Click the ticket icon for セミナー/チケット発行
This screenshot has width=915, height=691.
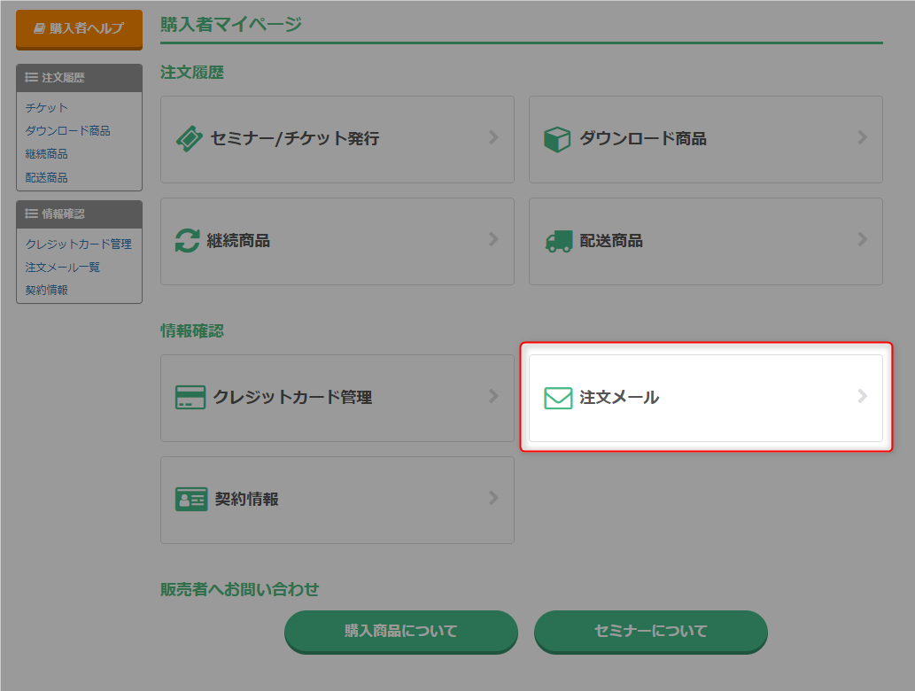point(190,139)
